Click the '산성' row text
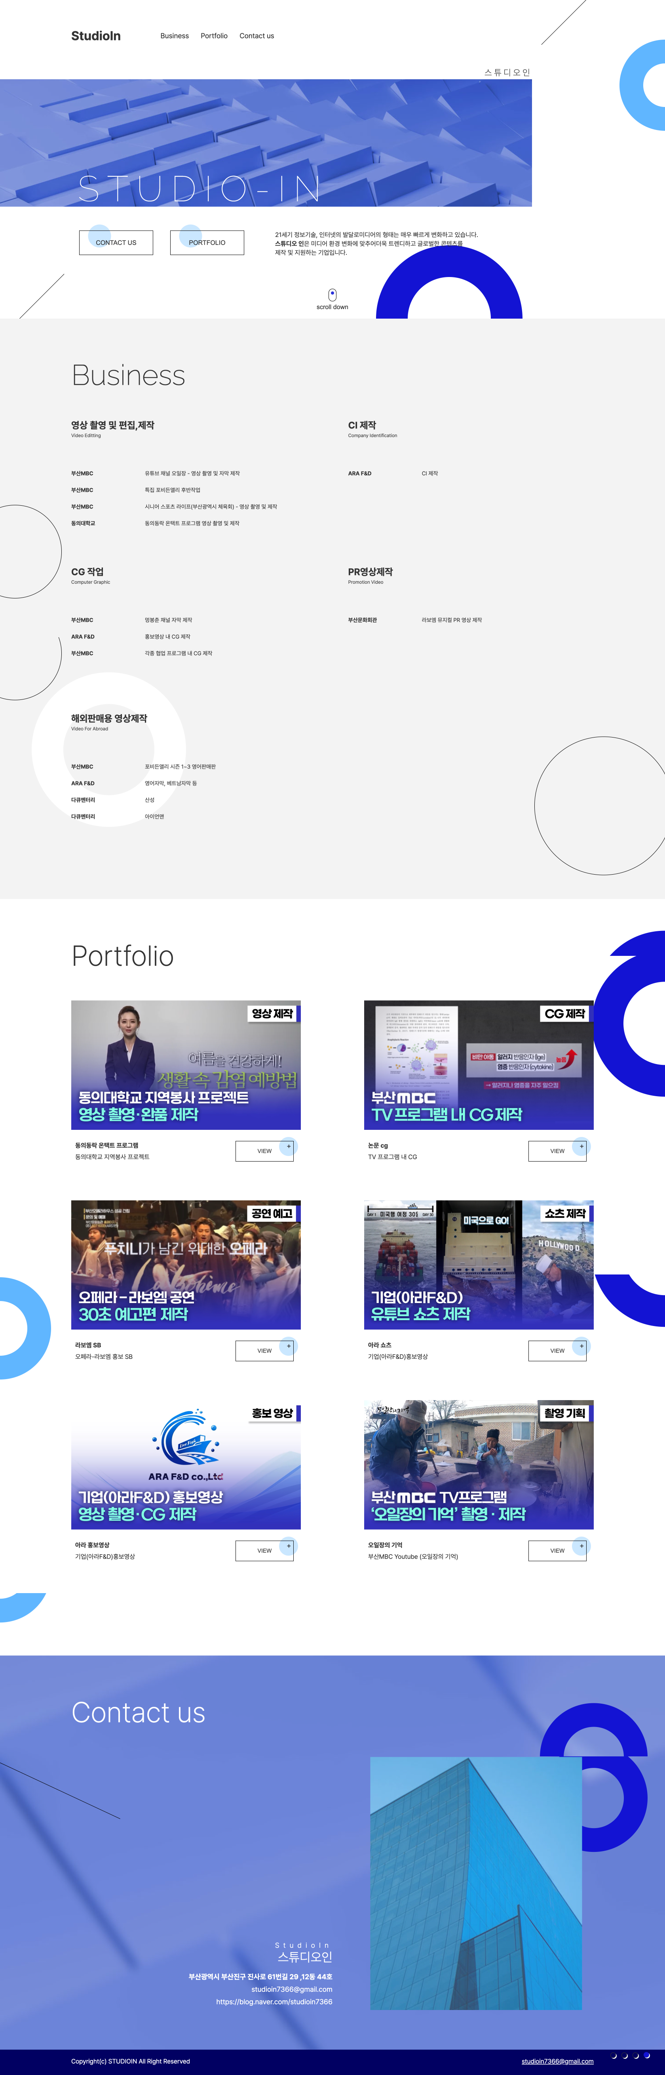Screen dimensions: 665x2075 tap(150, 800)
